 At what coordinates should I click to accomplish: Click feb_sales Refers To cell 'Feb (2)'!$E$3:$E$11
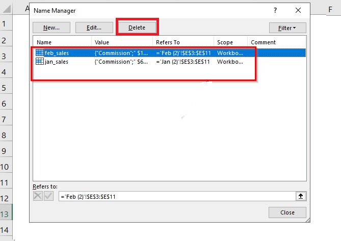point(183,53)
